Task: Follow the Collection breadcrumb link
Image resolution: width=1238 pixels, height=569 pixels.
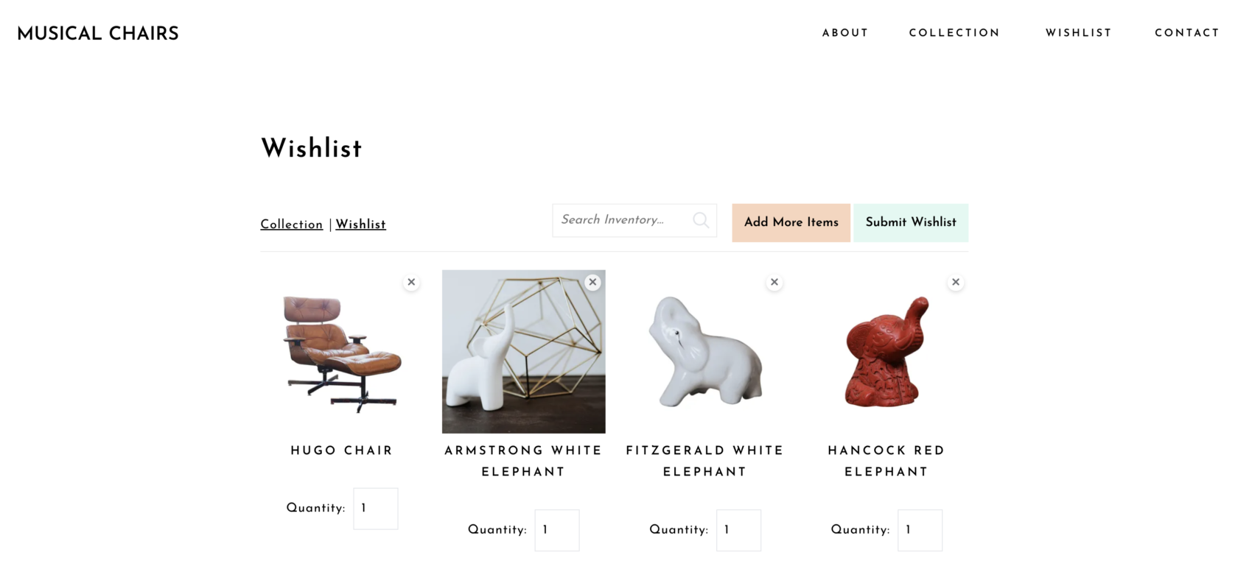Action: (292, 225)
